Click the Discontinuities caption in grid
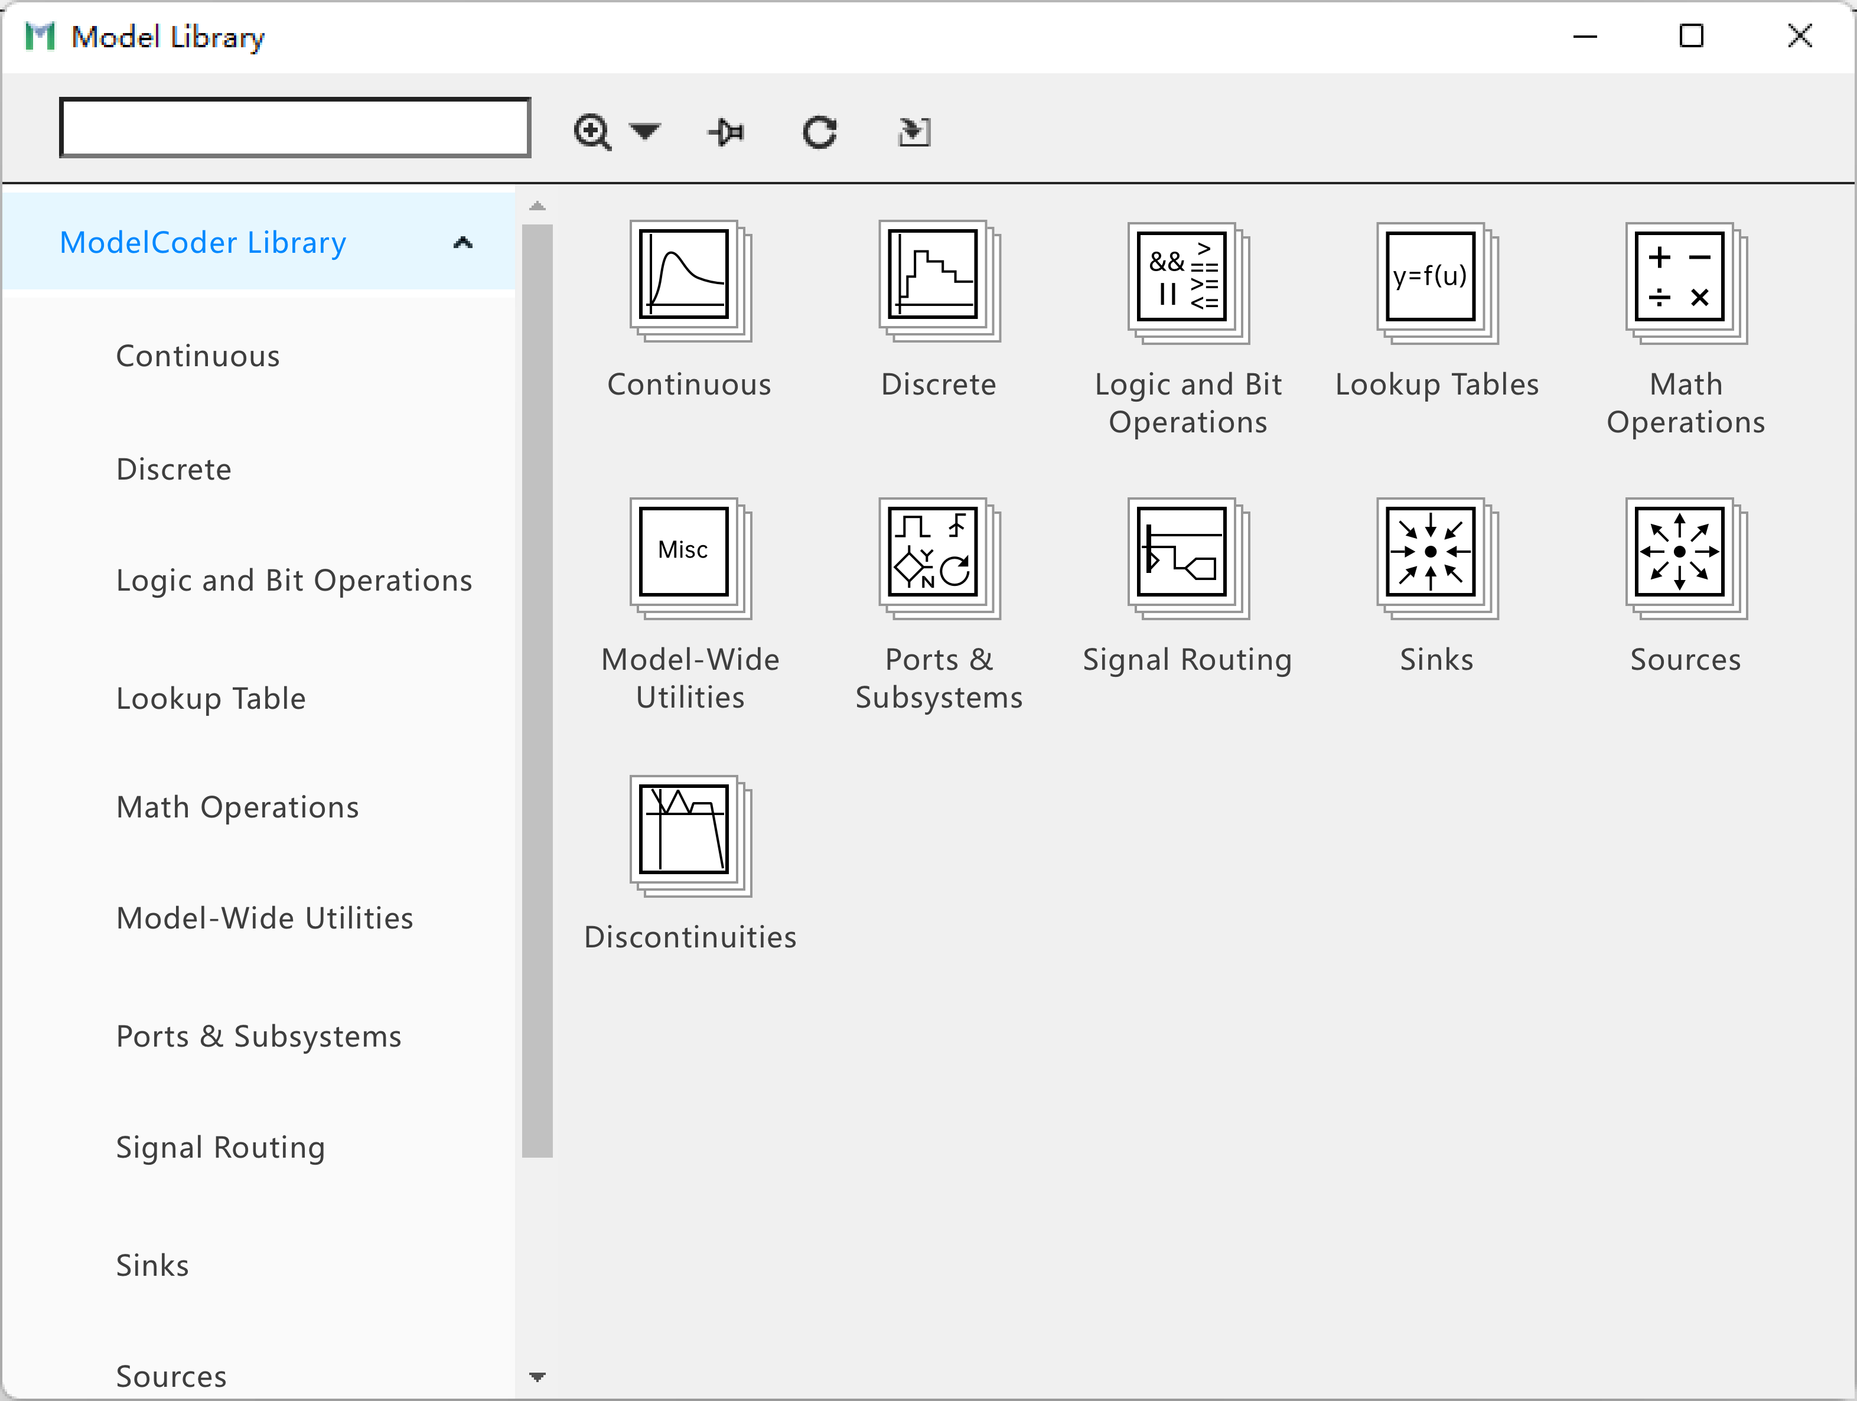 tap(690, 937)
